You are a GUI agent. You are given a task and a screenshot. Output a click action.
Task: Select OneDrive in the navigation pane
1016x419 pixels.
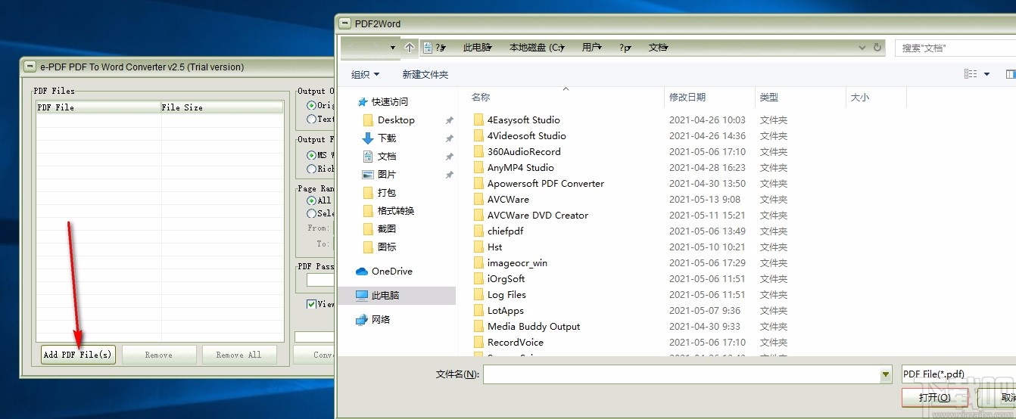tap(392, 271)
